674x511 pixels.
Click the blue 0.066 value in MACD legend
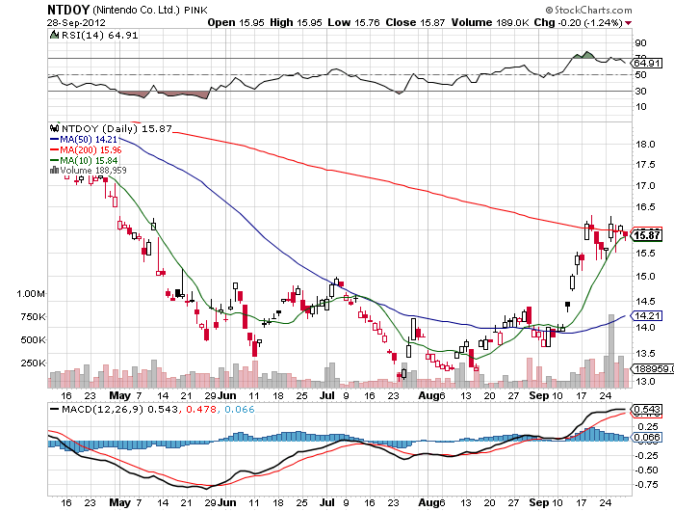click(240, 409)
